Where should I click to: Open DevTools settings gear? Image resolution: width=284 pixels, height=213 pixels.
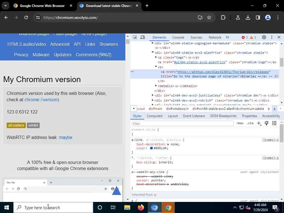click(264, 37)
